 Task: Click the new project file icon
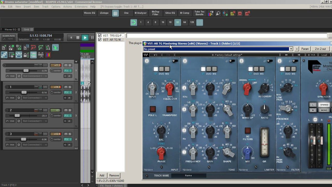pyautogui.click(x=4, y=48)
